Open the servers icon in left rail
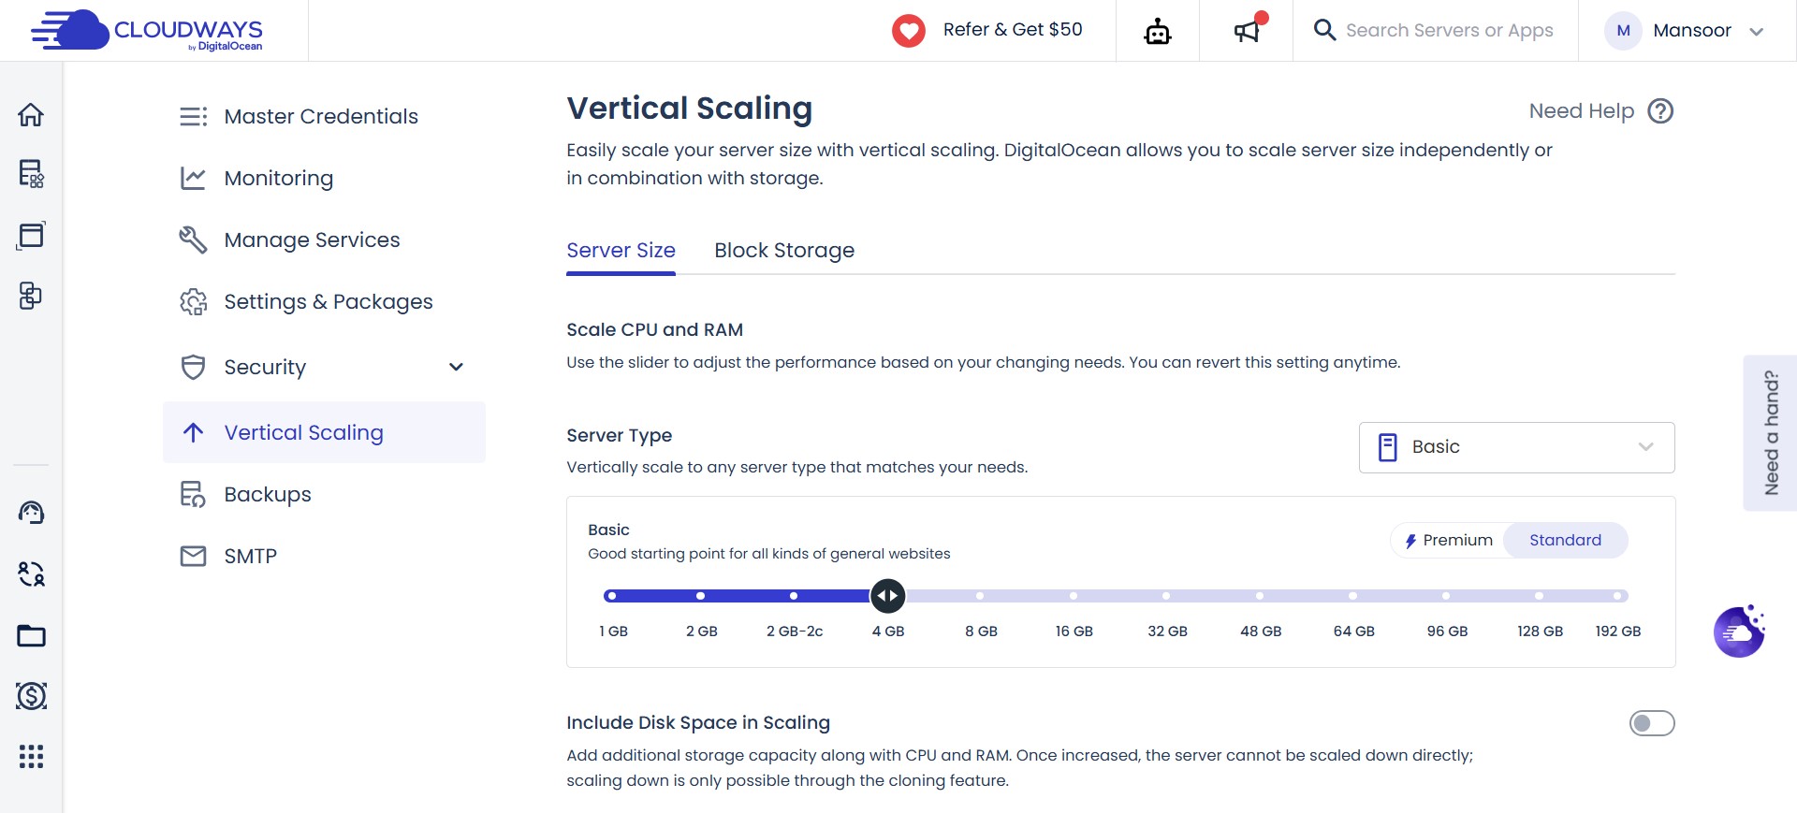Image resolution: width=1797 pixels, height=813 pixels. coord(31,174)
